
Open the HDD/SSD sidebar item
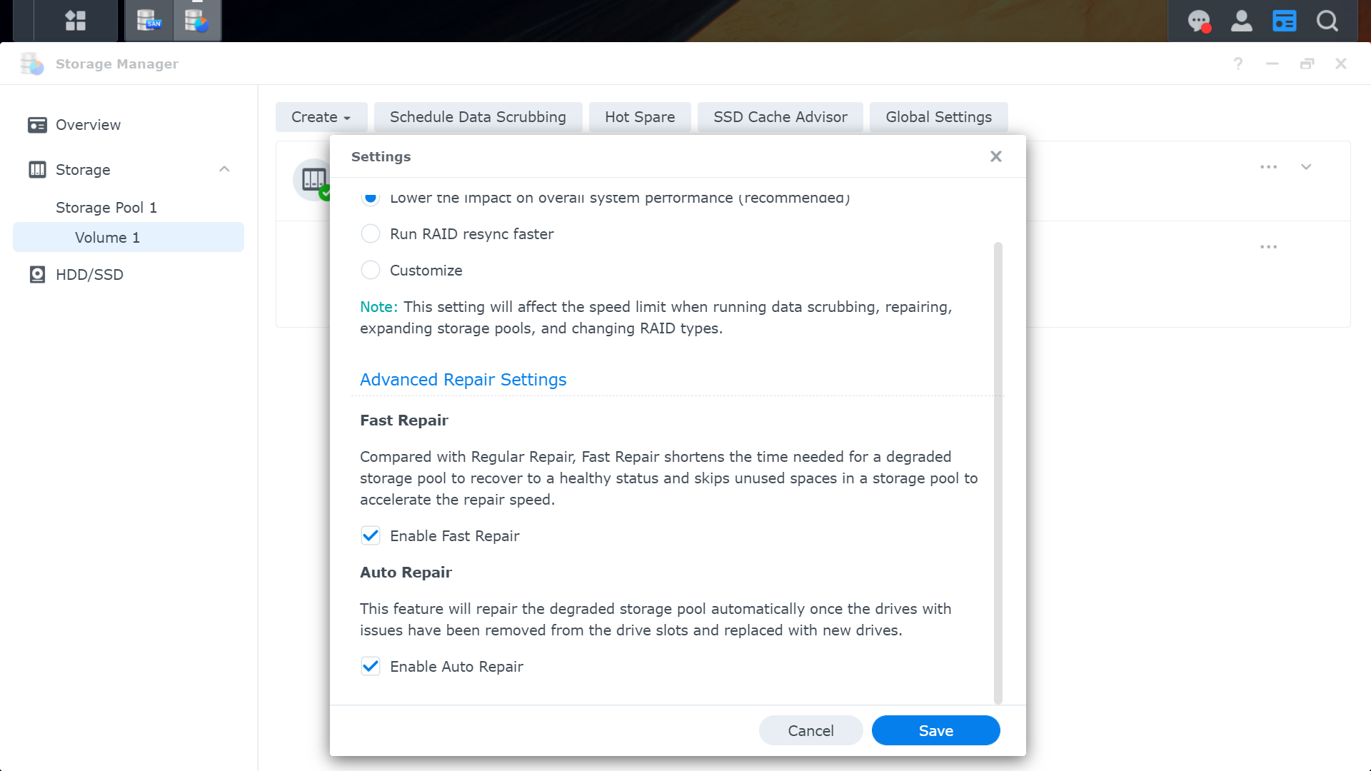89,275
